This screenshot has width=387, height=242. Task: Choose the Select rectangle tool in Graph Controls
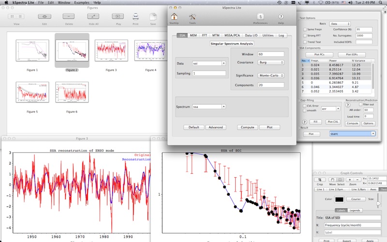point(340,180)
